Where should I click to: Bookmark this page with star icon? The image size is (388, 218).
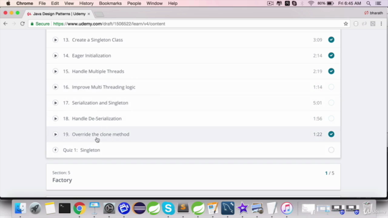[346, 24]
